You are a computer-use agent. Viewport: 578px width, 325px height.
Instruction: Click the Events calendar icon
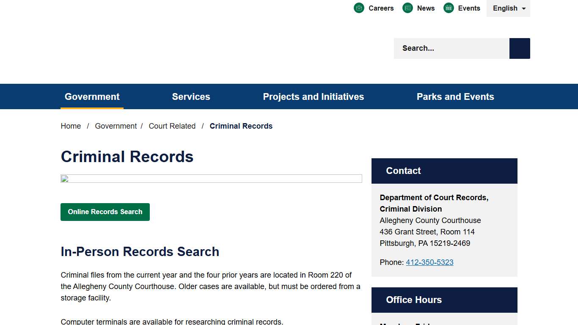(x=448, y=8)
